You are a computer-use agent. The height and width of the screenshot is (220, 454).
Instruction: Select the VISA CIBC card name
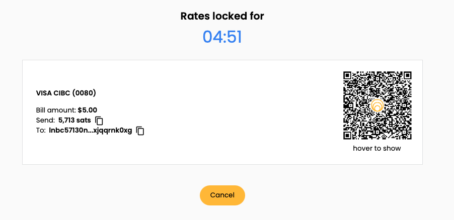point(53,93)
